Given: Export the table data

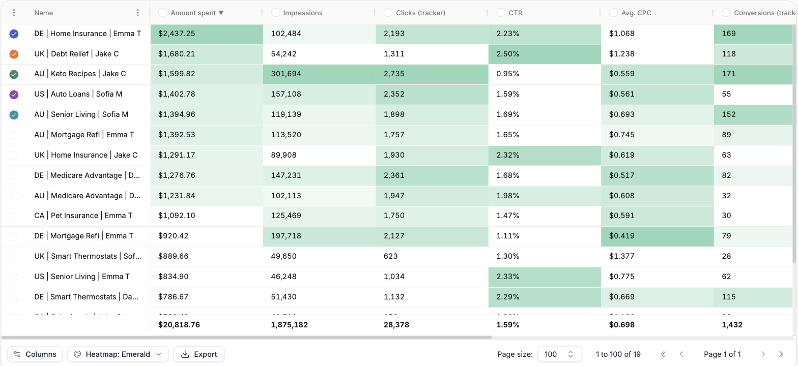Looking at the screenshot, I should coord(199,354).
